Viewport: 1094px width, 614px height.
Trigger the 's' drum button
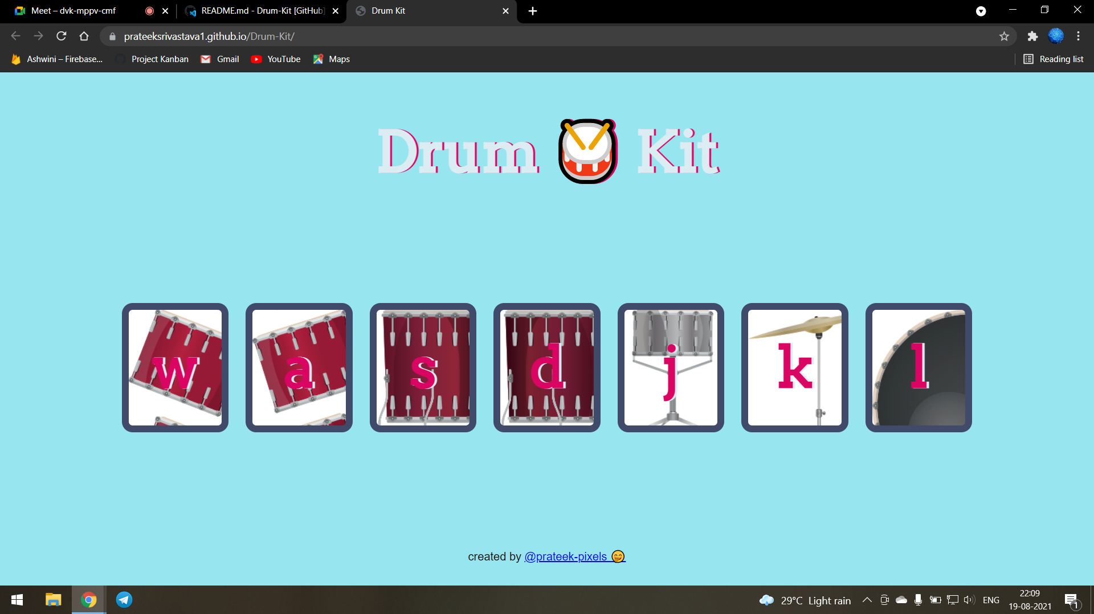(423, 367)
